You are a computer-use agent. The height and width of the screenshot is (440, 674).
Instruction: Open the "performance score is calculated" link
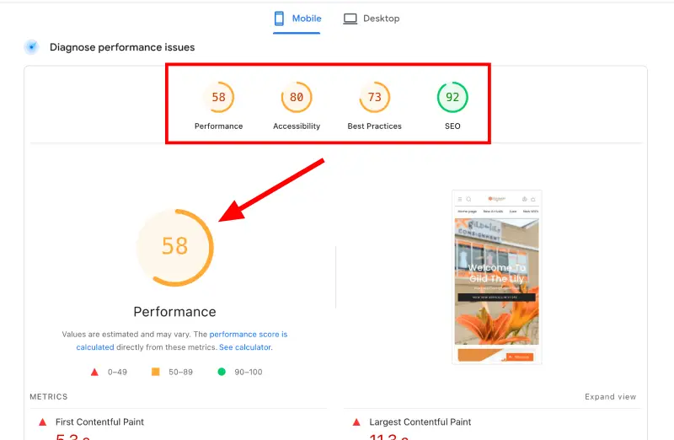249,335
